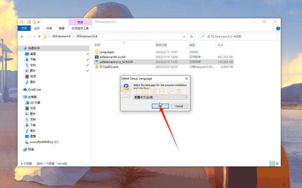Viewport: 302px width, 188px height.
Task: Open OneDrive in the navigation pane
Action: pos(34,90)
